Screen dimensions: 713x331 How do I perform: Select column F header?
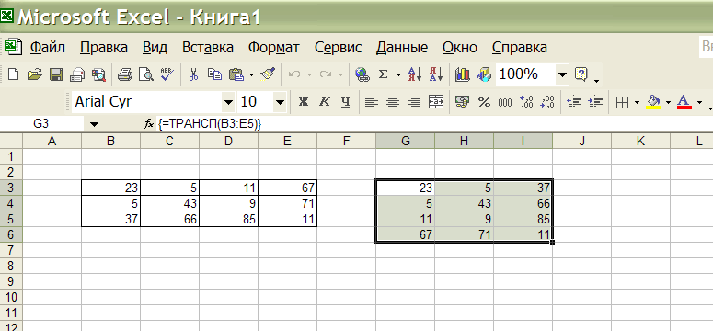coord(347,142)
